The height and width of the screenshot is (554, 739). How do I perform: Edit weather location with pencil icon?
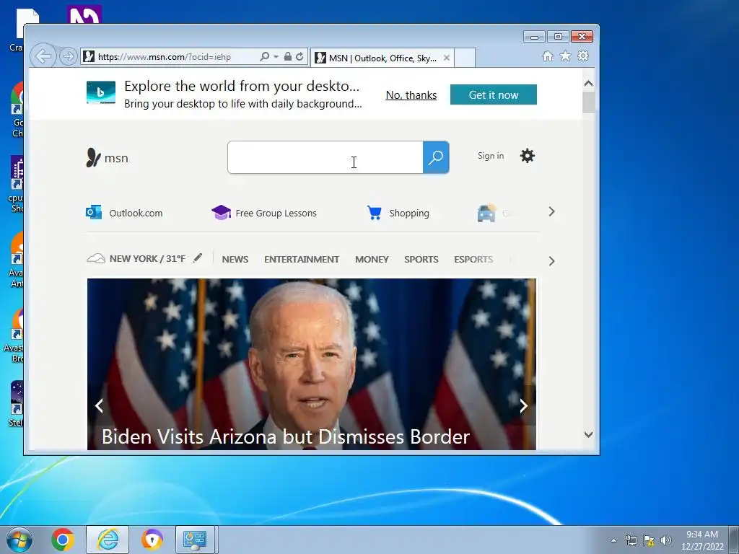(x=198, y=258)
